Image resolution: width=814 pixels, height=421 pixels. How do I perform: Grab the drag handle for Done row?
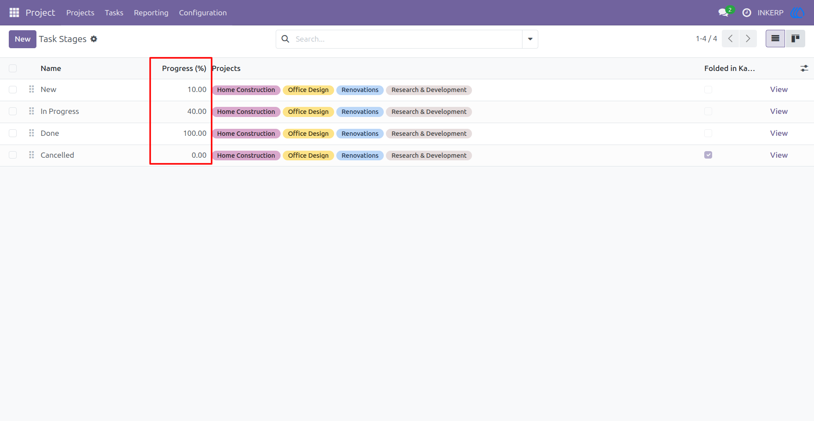[x=31, y=133]
